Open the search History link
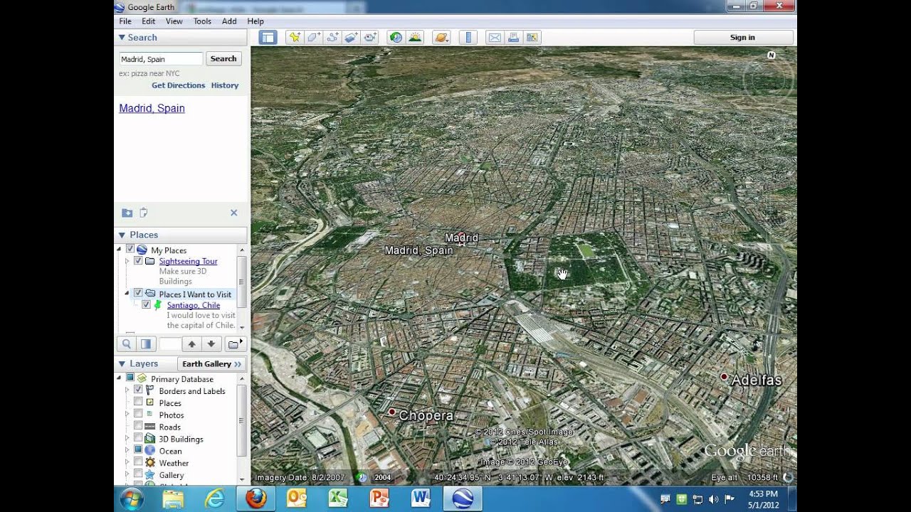 tap(225, 85)
